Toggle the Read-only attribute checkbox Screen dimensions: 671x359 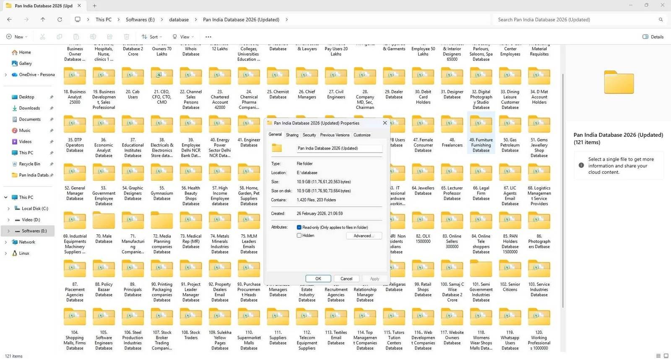pos(299,228)
